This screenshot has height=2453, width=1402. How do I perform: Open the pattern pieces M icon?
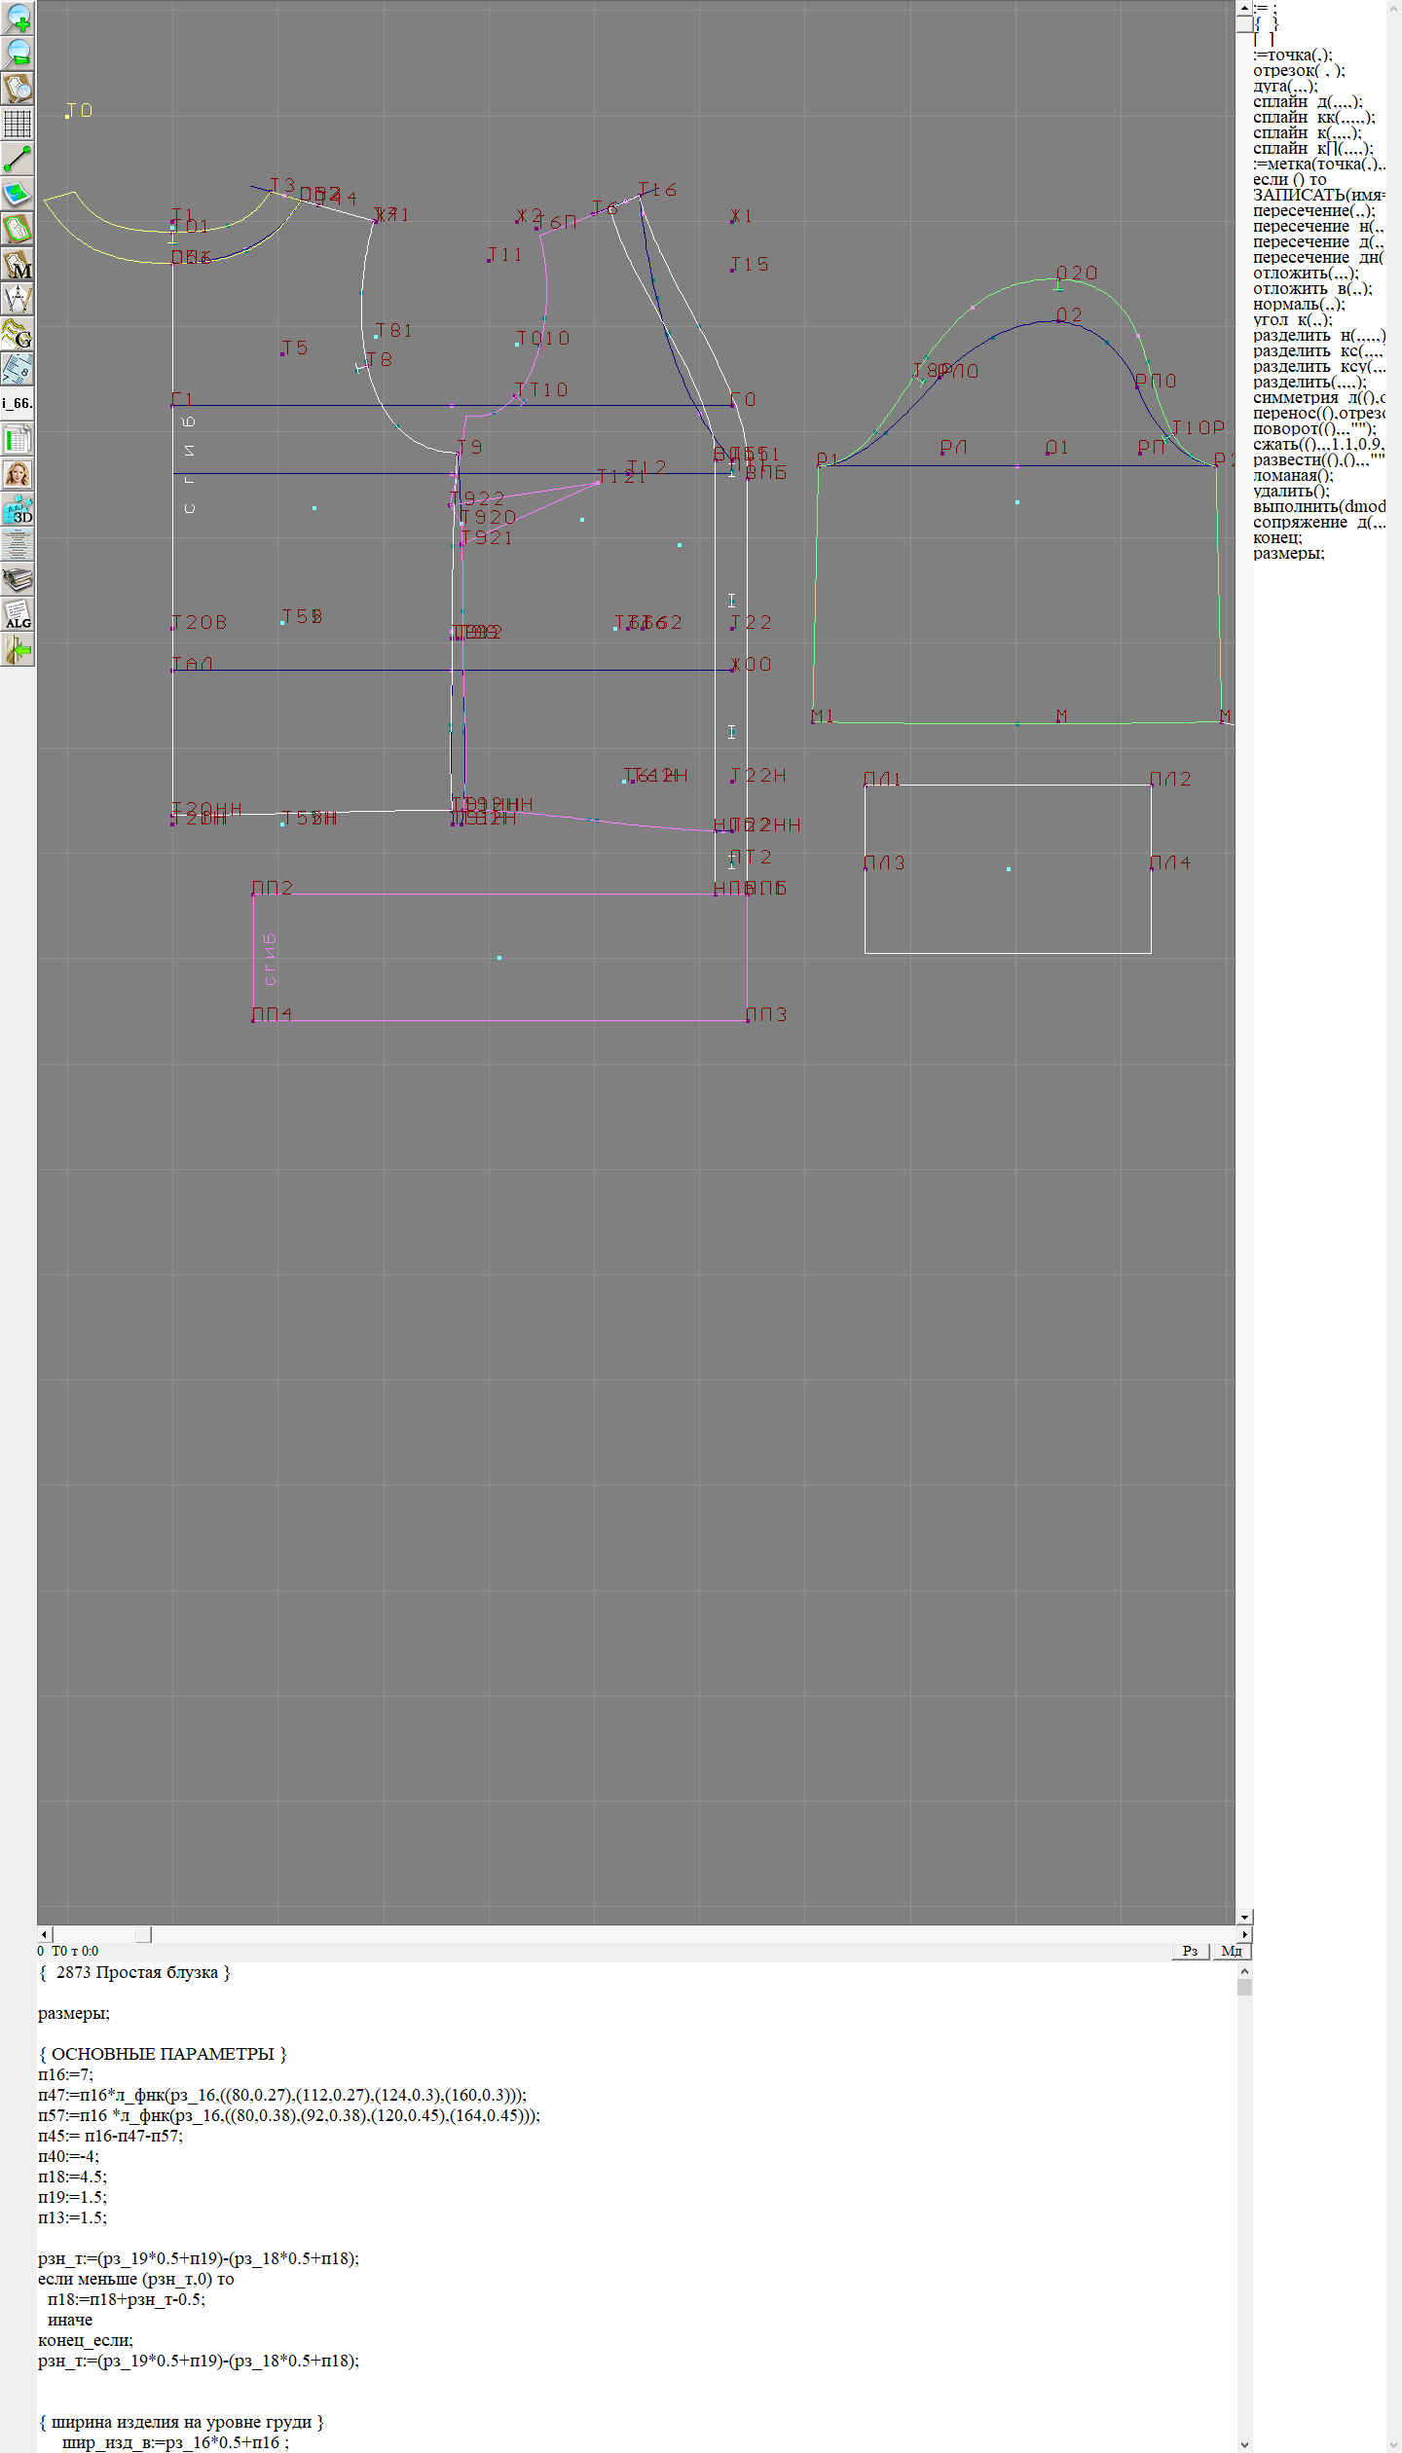tap(18, 265)
